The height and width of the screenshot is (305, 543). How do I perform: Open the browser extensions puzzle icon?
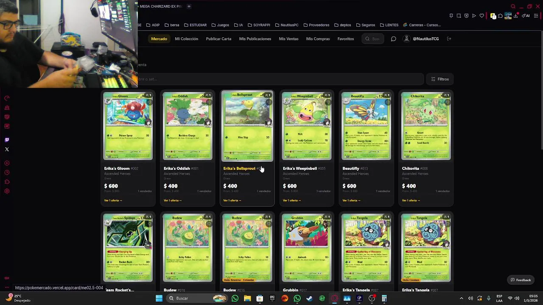pos(500,16)
